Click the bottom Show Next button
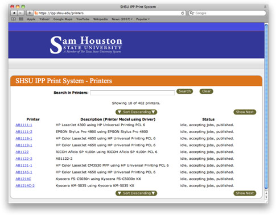Viewport: 276px width, 215px height. (245, 193)
